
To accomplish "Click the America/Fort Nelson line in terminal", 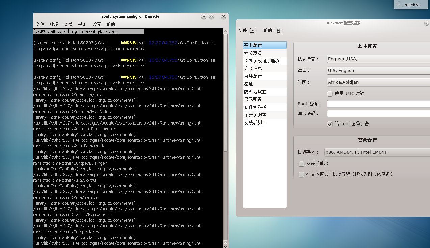I will [x=73, y=112].
